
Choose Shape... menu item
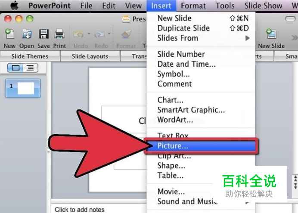pos(201,166)
